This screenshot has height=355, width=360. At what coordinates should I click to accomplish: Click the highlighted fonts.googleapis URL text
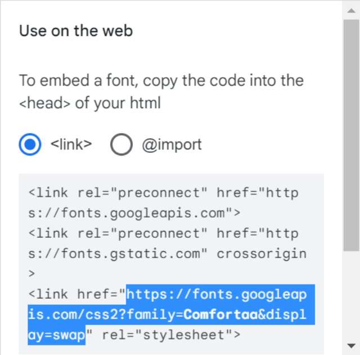coord(171,315)
